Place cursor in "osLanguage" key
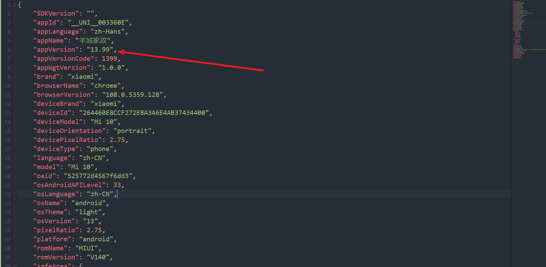The height and width of the screenshot is (267, 546). (x=56, y=194)
